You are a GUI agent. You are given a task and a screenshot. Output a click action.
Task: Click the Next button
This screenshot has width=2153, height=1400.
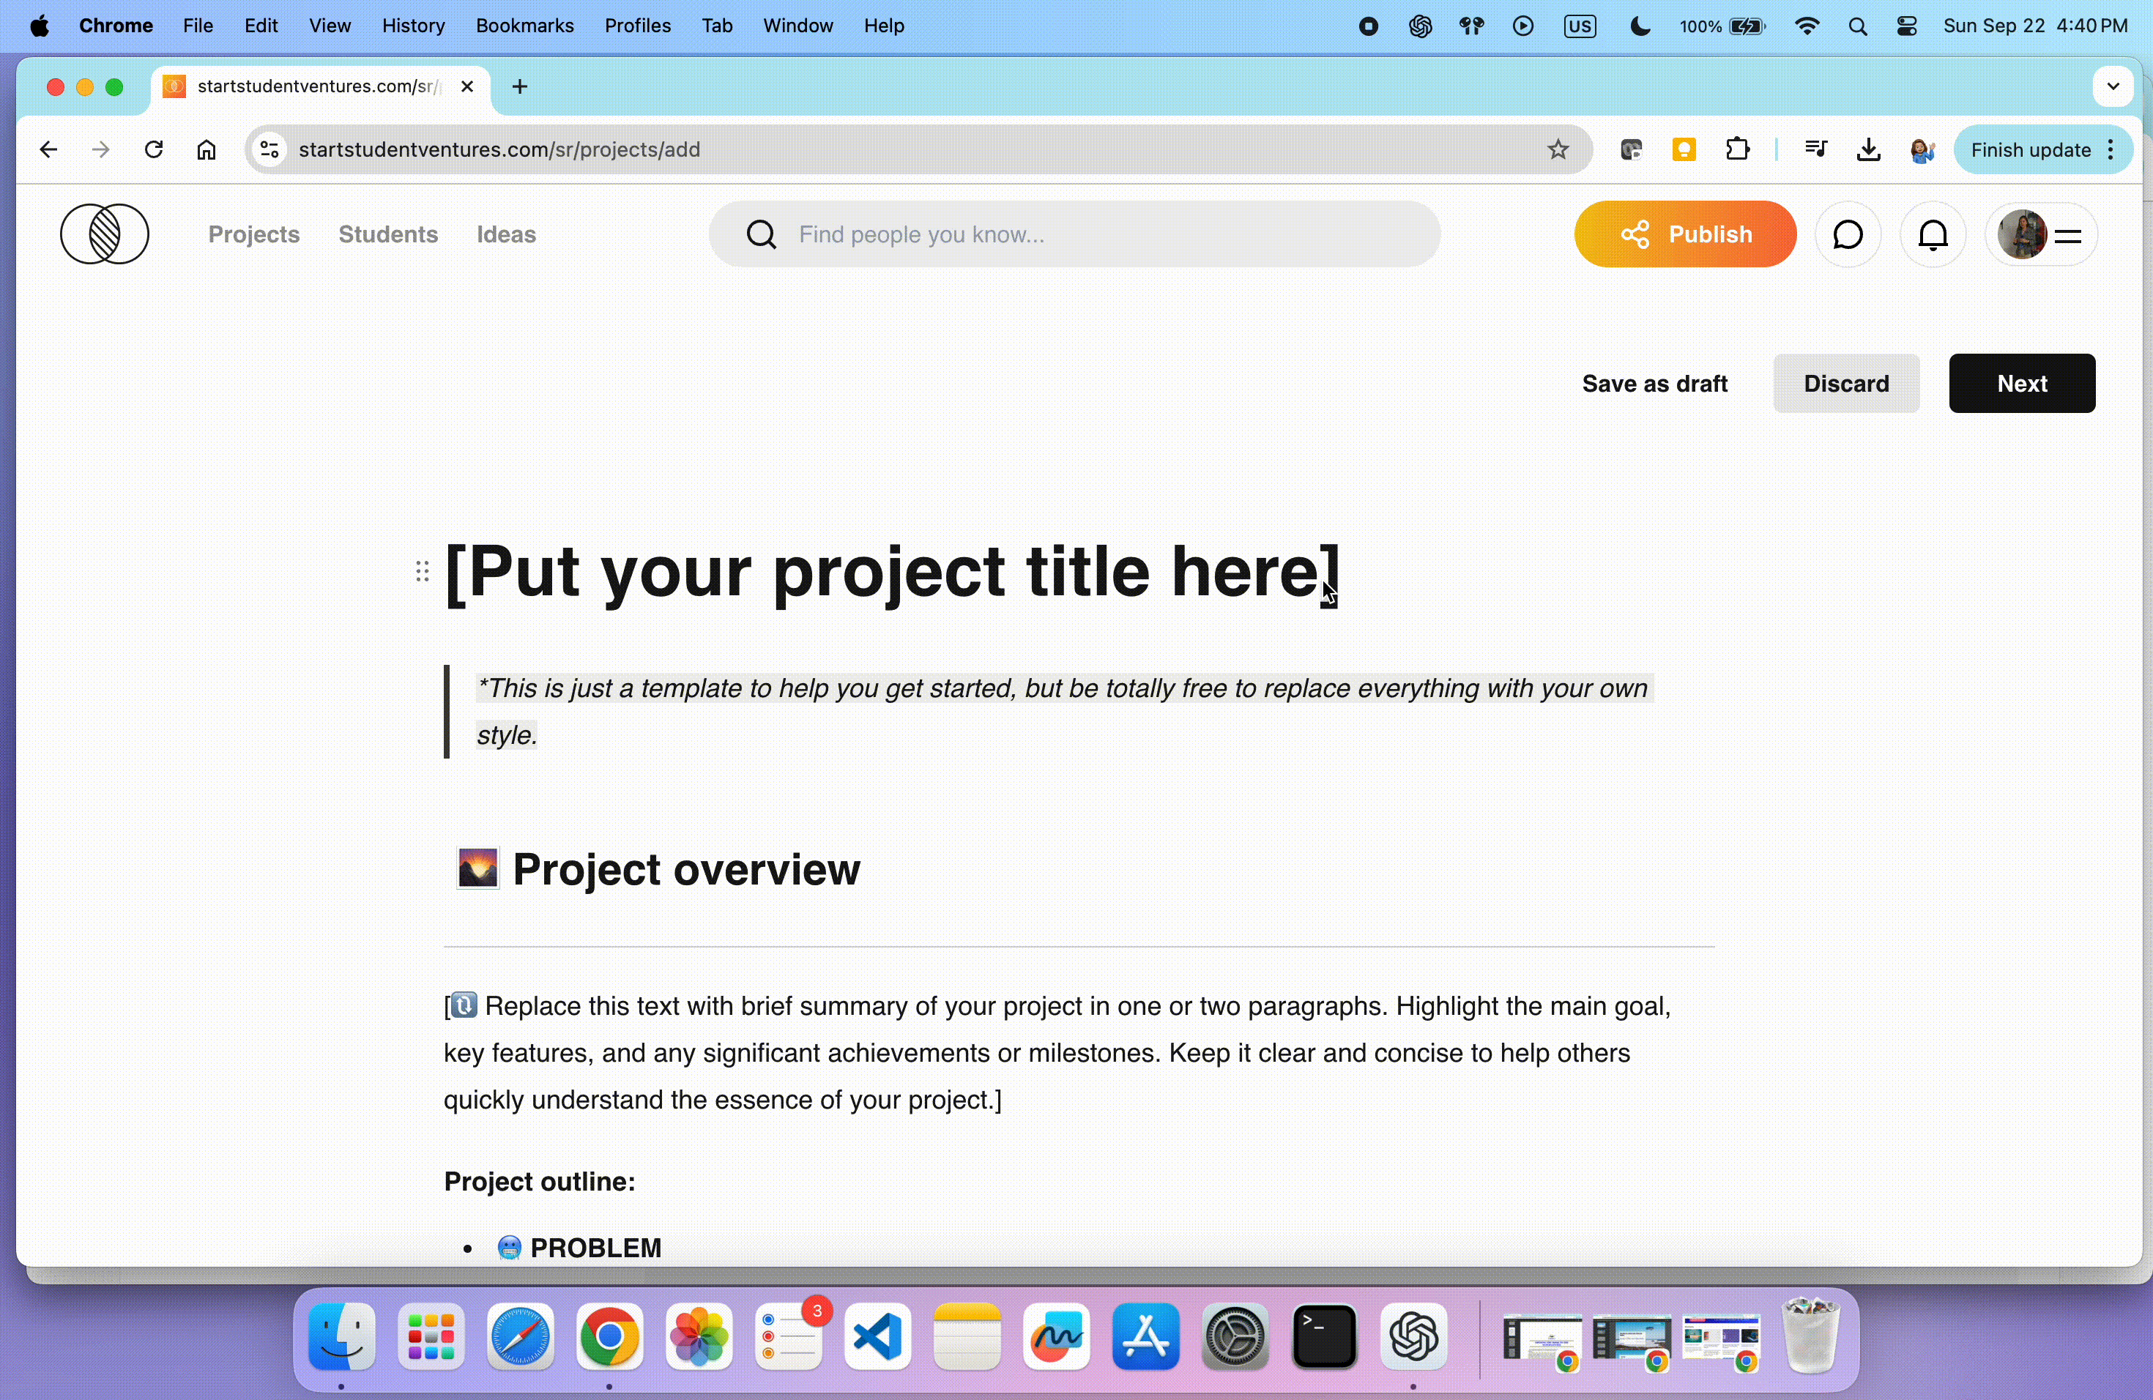pyautogui.click(x=2022, y=384)
